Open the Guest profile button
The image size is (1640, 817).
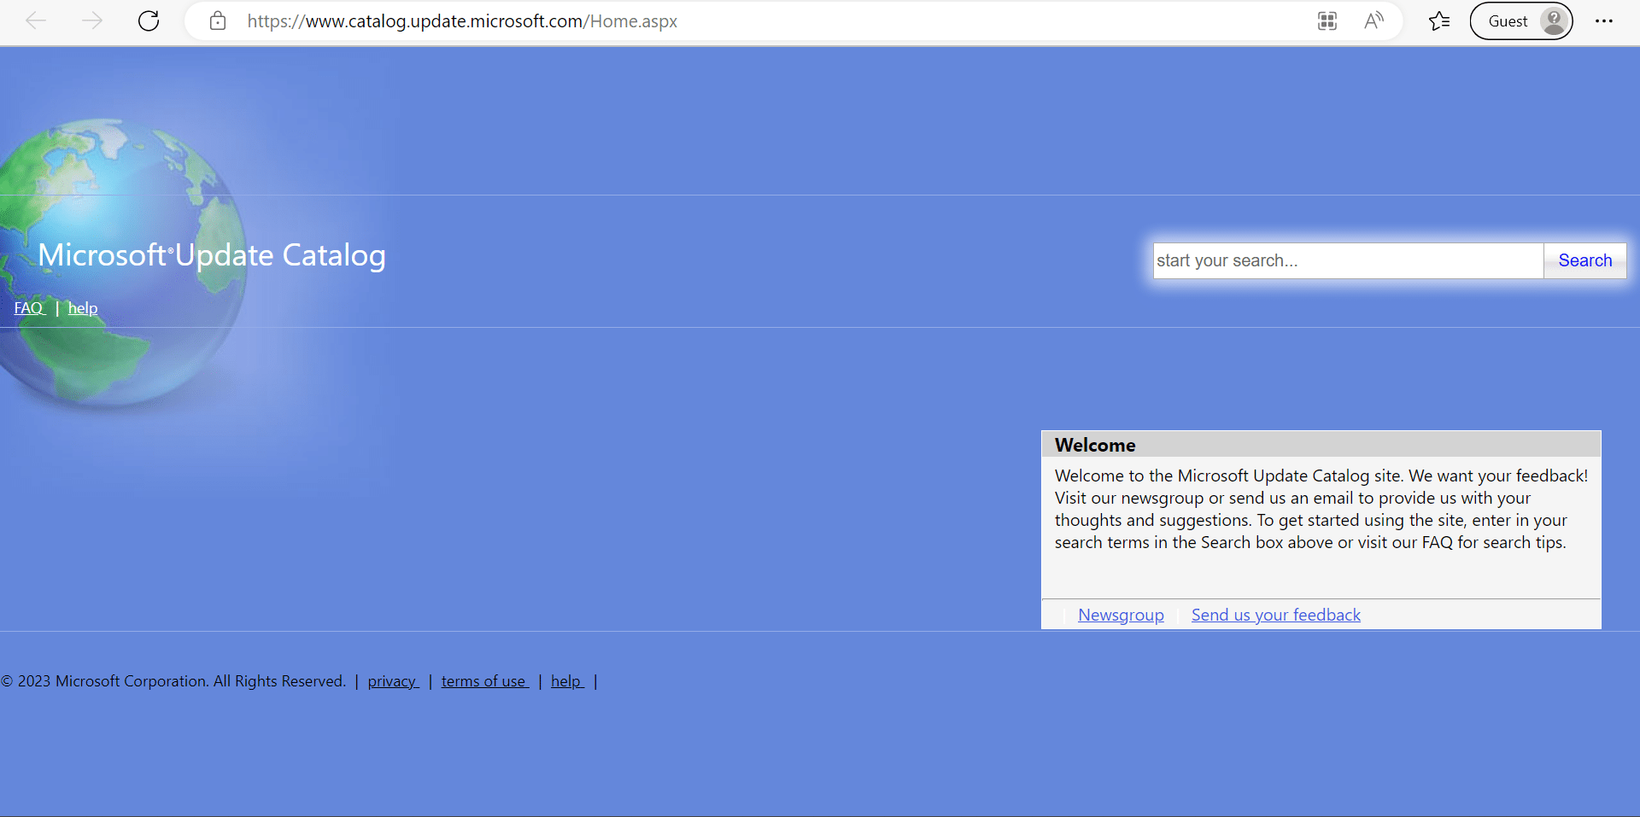point(1521,21)
